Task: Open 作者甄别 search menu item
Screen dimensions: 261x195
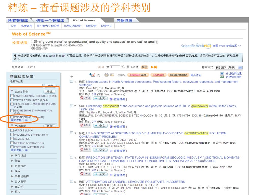Action: [x=27, y=26]
